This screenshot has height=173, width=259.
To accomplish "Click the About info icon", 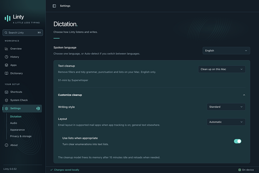I will 6,145.
